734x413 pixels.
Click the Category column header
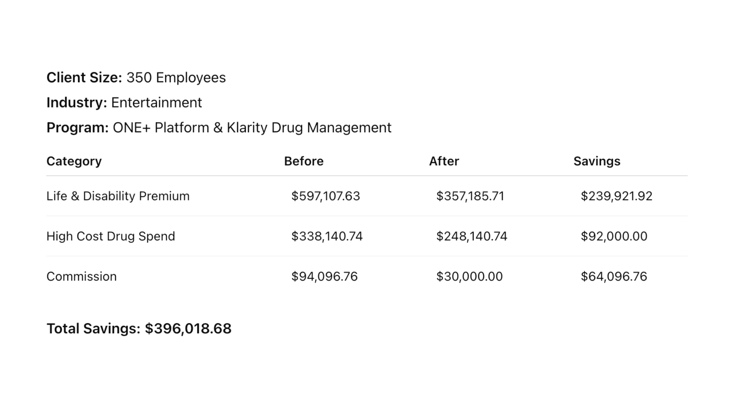tap(74, 161)
